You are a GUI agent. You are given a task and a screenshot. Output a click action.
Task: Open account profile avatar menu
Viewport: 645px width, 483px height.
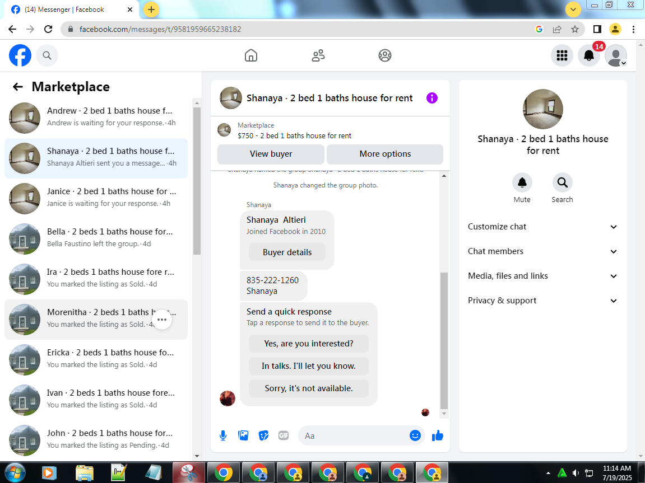pos(616,55)
